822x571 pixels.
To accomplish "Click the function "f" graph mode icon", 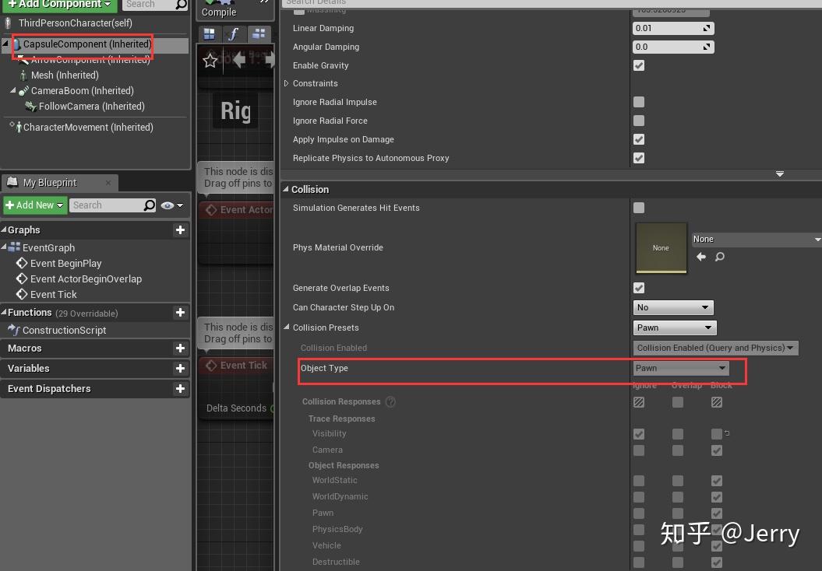I will pos(231,33).
